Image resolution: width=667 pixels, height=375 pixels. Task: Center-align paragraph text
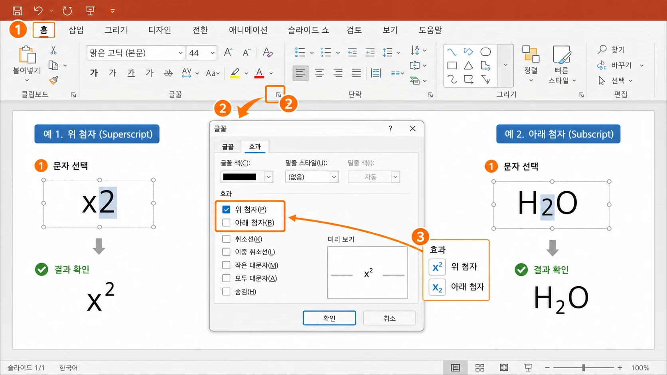tap(319, 73)
